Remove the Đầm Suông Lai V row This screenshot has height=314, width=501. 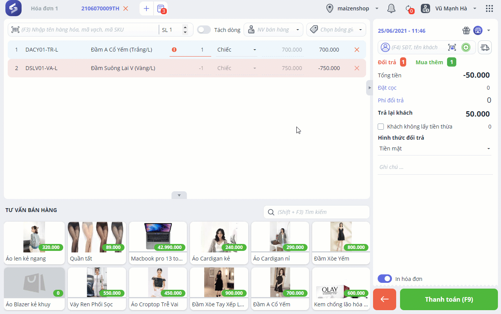(356, 68)
